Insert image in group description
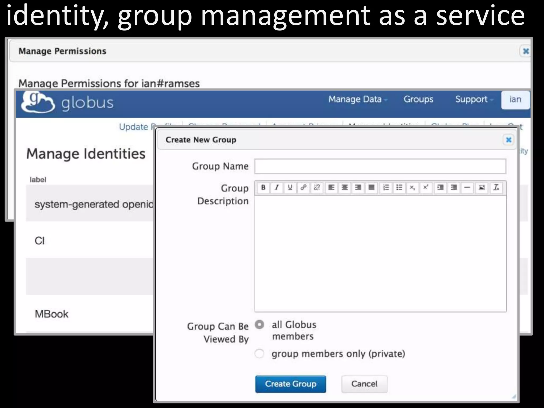 [x=482, y=188]
